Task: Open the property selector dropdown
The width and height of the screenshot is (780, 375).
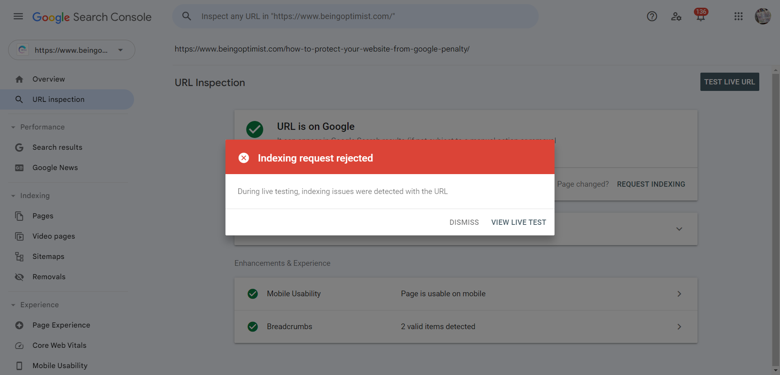Action: click(x=71, y=50)
